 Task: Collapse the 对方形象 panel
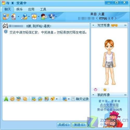click(x=93, y=25)
